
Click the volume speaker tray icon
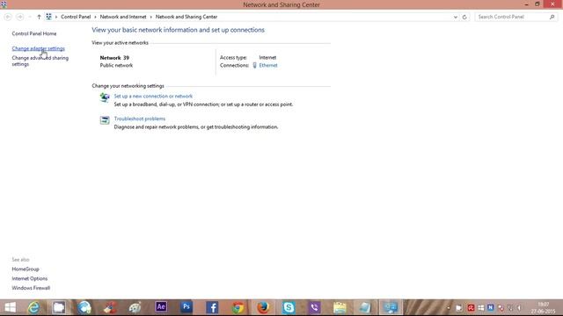pos(519,308)
